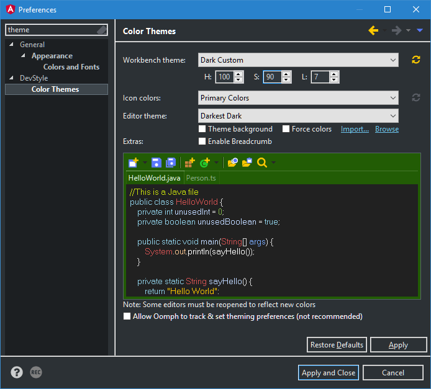The width and height of the screenshot is (431, 389).
Task: Enable the Theme background checkbox
Action: 202,129
